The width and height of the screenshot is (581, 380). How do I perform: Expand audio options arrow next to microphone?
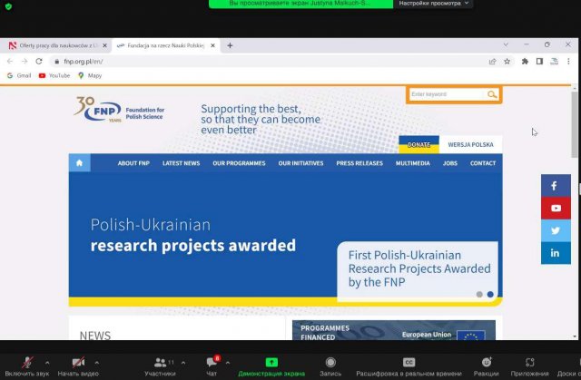pyautogui.click(x=48, y=361)
